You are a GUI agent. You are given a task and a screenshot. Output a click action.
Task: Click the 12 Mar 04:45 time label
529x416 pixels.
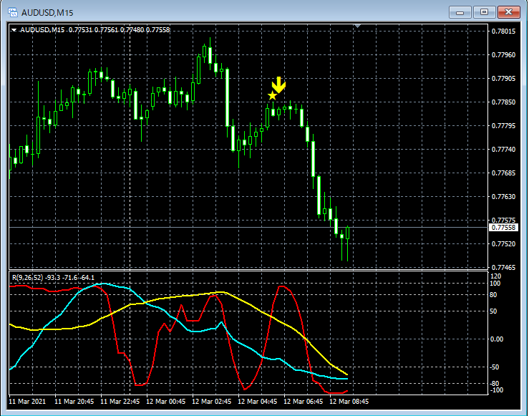tap(258, 402)
